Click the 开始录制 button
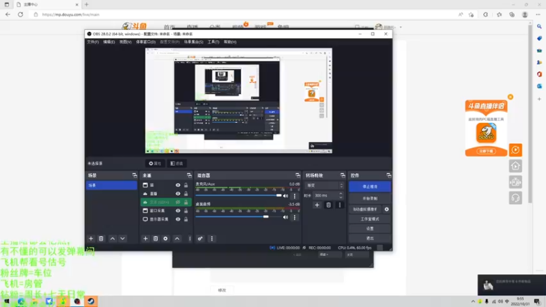 click(370, 199)
